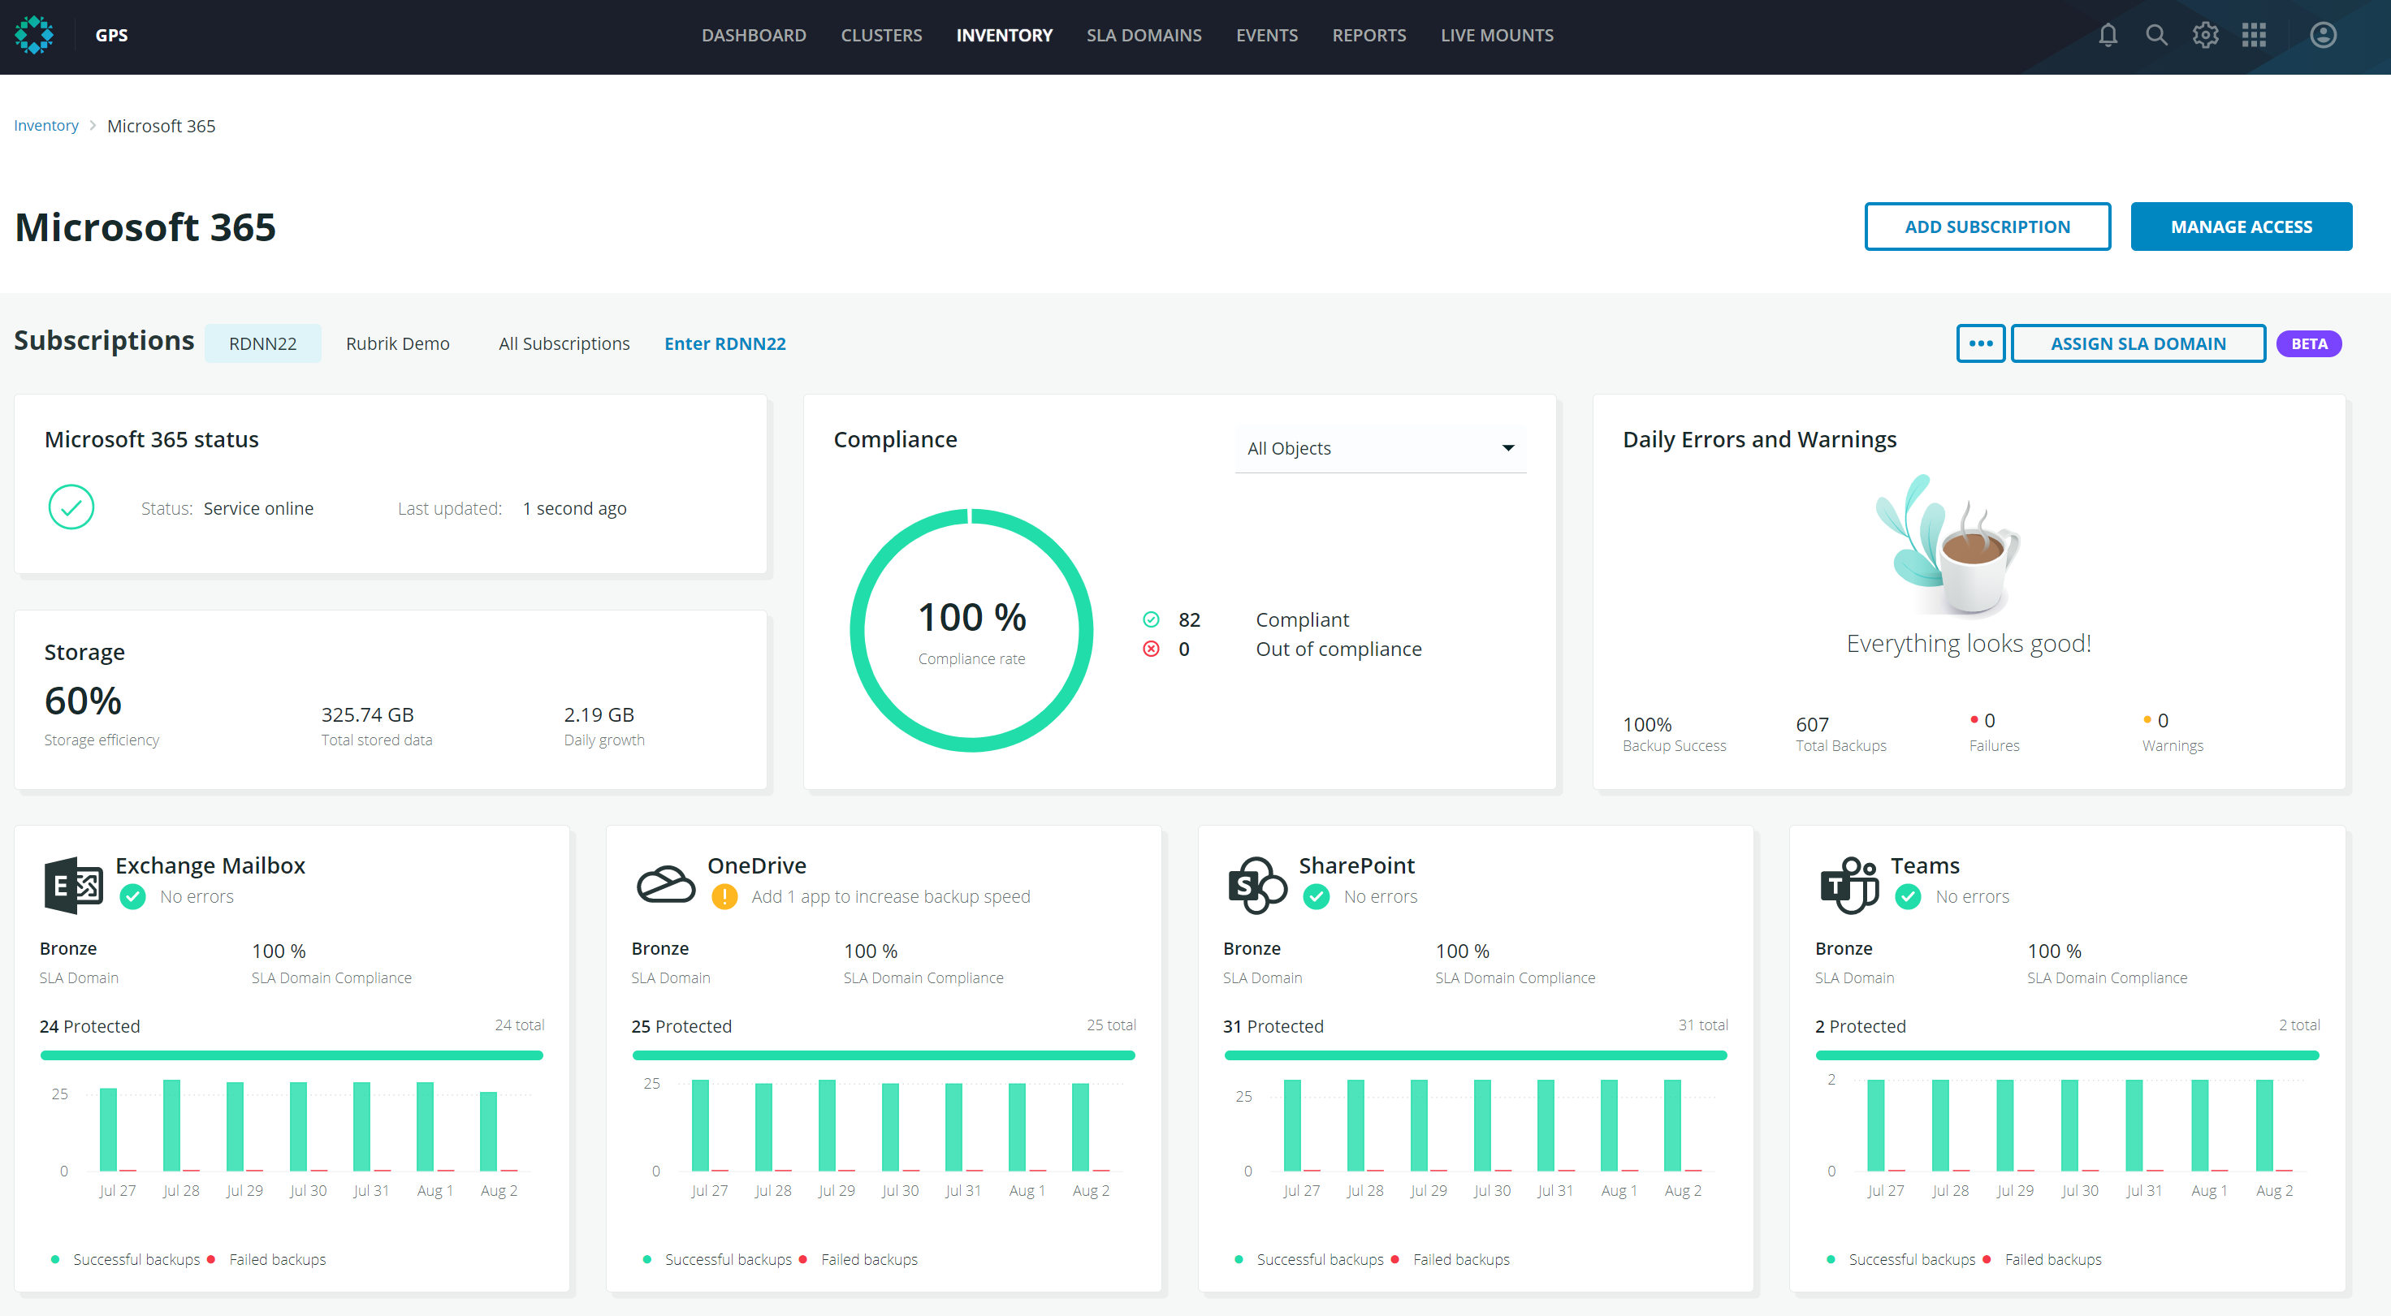Select the Rubrik Demo subscription tab
2391x1316 pixels.
point(397,343)
